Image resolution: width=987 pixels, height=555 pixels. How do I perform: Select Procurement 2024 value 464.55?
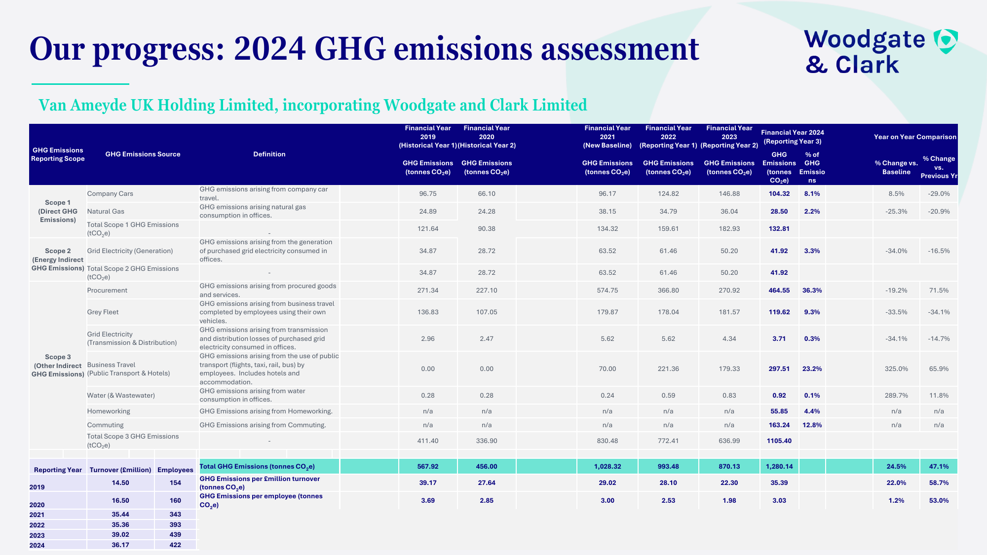(779, 291)
